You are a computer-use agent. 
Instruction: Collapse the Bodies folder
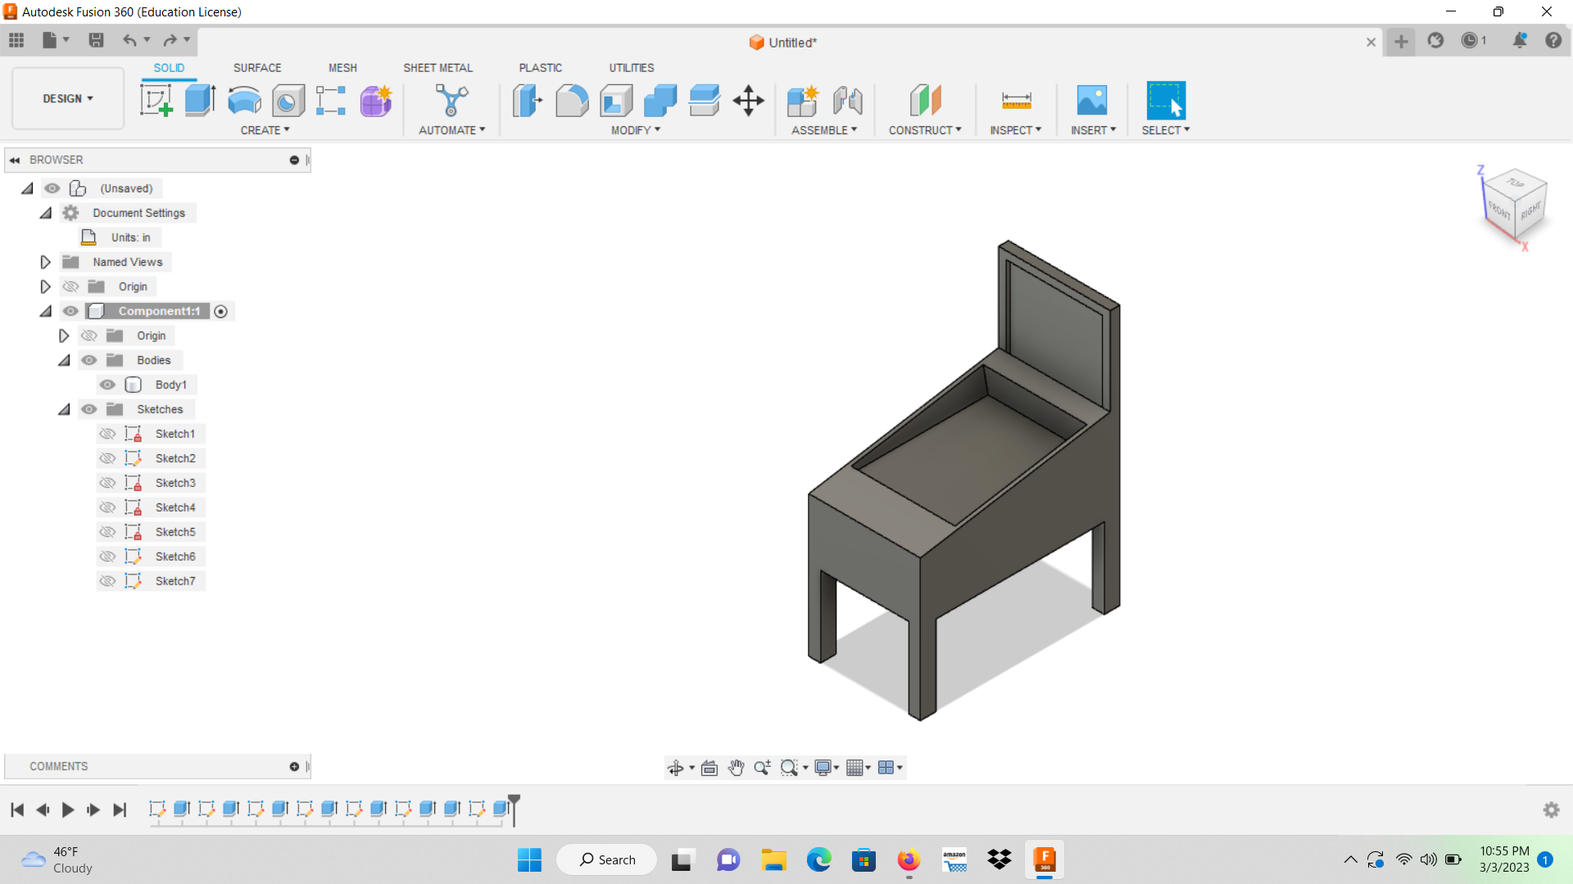coord(64,359)
